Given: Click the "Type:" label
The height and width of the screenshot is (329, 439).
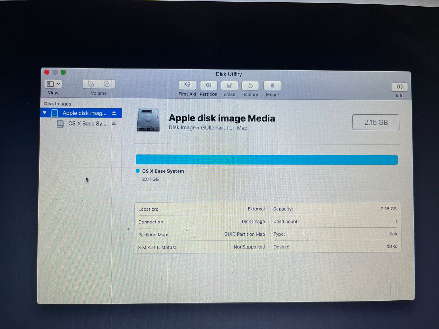Looking at the screenshot, I should tap(279, 234).
